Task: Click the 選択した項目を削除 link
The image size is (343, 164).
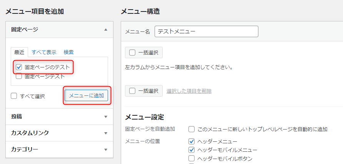Action: point(189,91)
